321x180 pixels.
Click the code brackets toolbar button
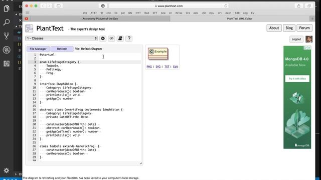(111, 38)
